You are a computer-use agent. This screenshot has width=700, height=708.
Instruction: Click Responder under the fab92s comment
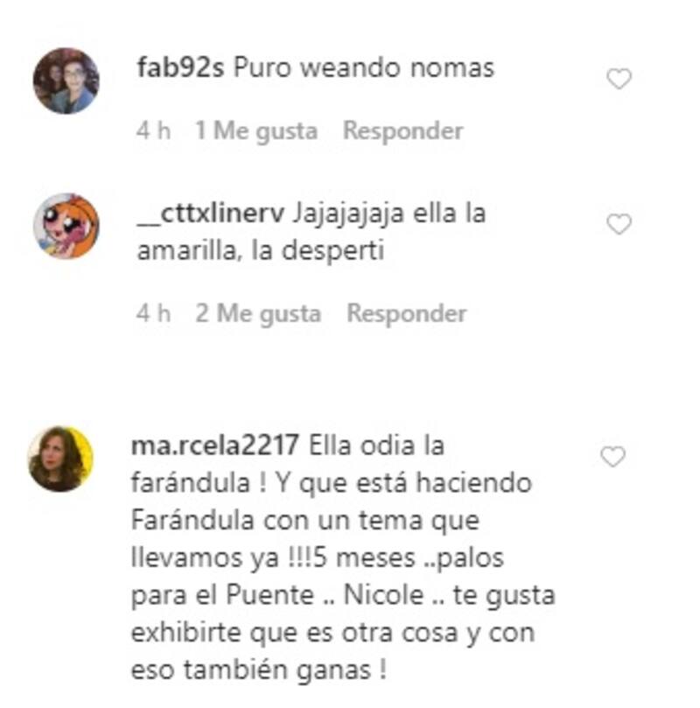pos(403,131)
